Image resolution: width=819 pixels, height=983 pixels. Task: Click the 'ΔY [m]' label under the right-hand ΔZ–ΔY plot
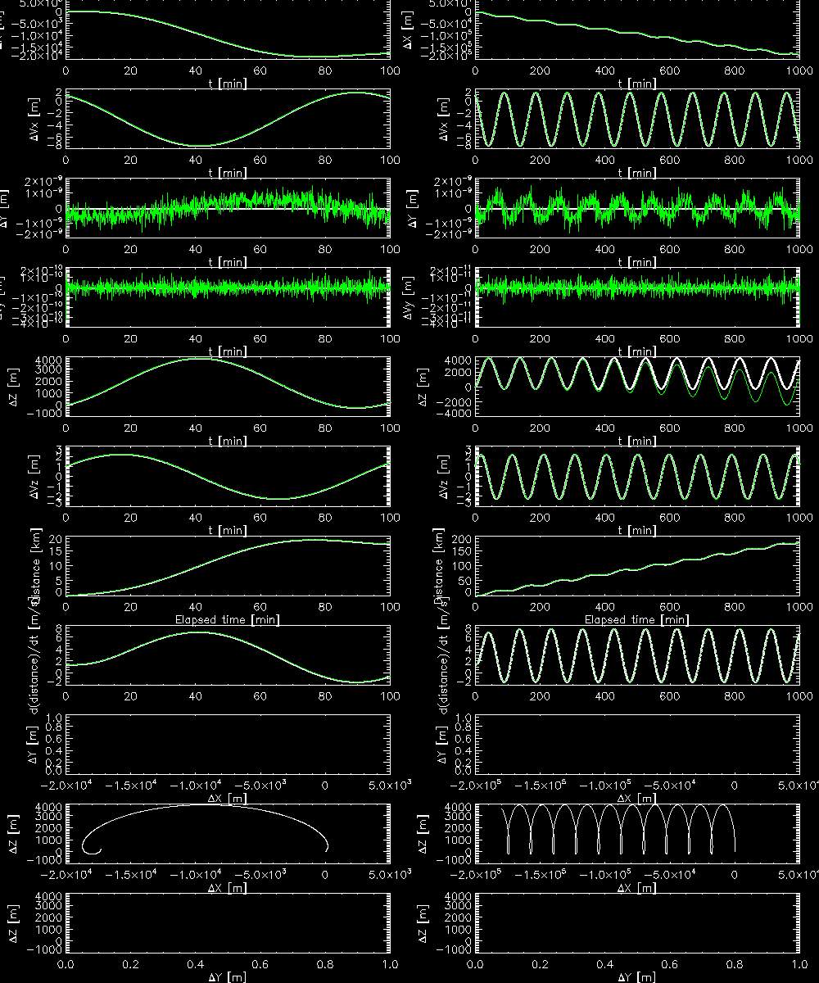(636, 977)
